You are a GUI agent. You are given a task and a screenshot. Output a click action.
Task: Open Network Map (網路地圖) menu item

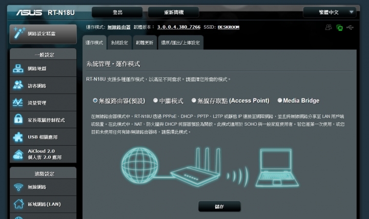point(43,69)
